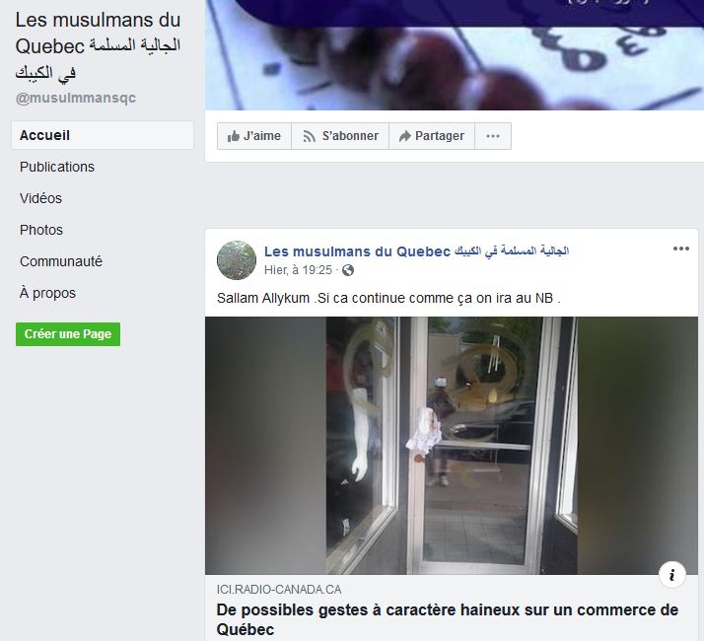Viewport: 704px width, 641px height.
Task: Open Publications in the sidebar
Action: (x=57, y=167)
